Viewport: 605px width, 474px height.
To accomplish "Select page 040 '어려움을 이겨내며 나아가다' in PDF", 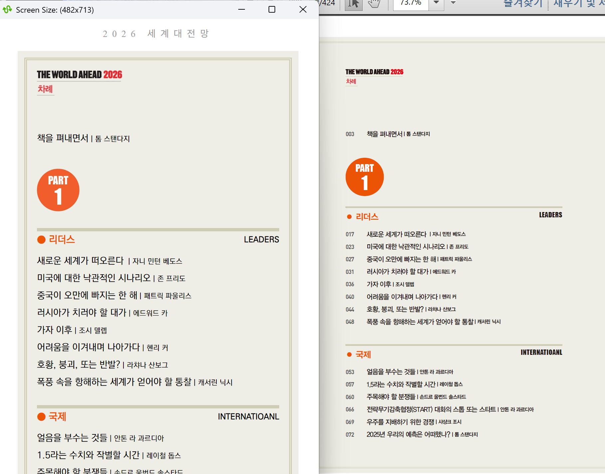I will [x=401, y=297].
